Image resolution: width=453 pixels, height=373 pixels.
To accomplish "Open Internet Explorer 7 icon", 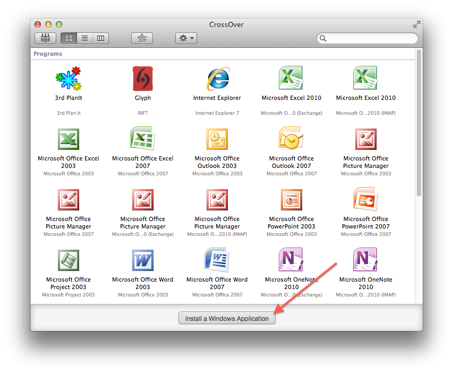I will click(217, 79).
